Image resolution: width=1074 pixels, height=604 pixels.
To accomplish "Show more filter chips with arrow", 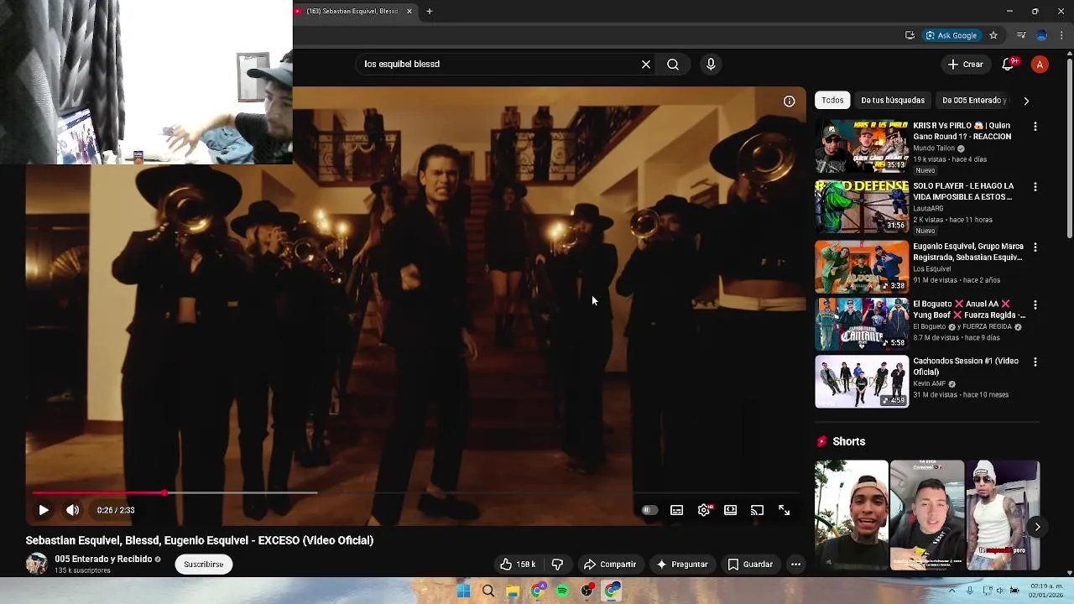I will 1026,101.
